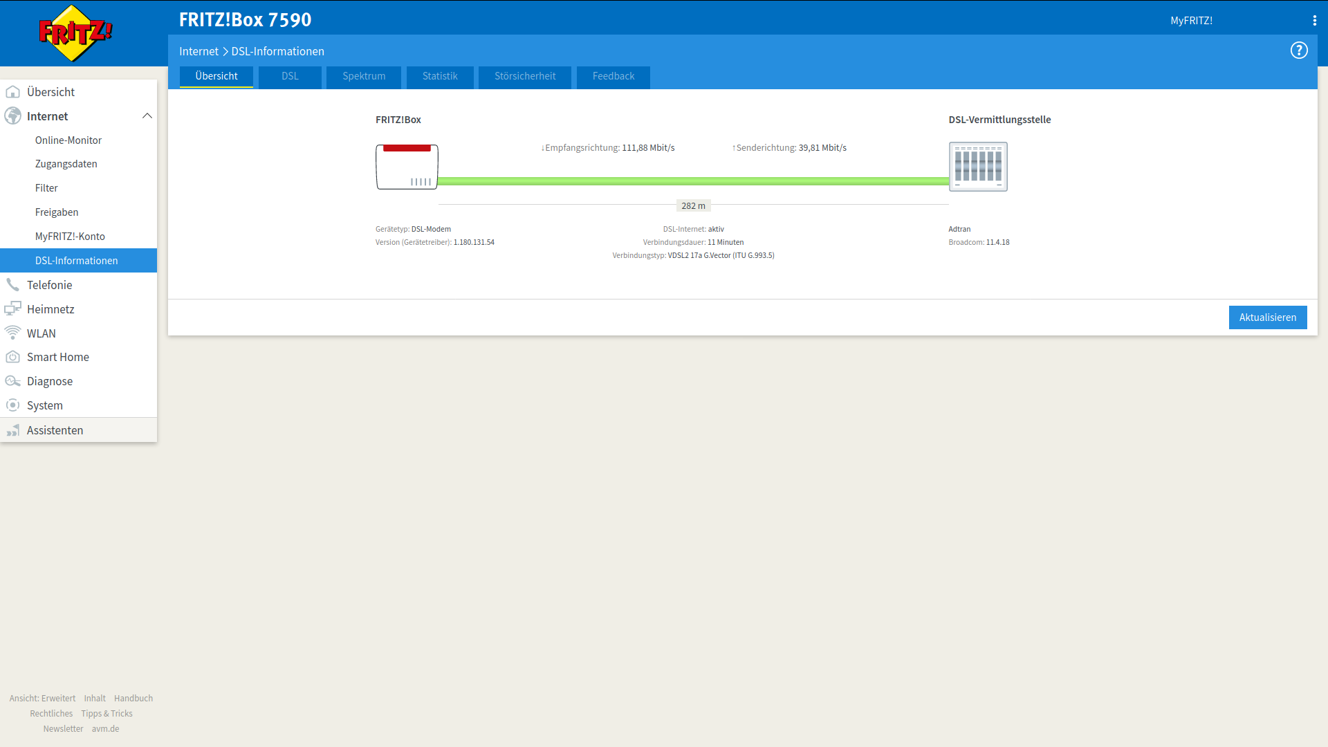Screen dimensions: 1328x747
Task: Click the DSL-Vermittlungsstelle exchange graphic
Action: (978, 167)
